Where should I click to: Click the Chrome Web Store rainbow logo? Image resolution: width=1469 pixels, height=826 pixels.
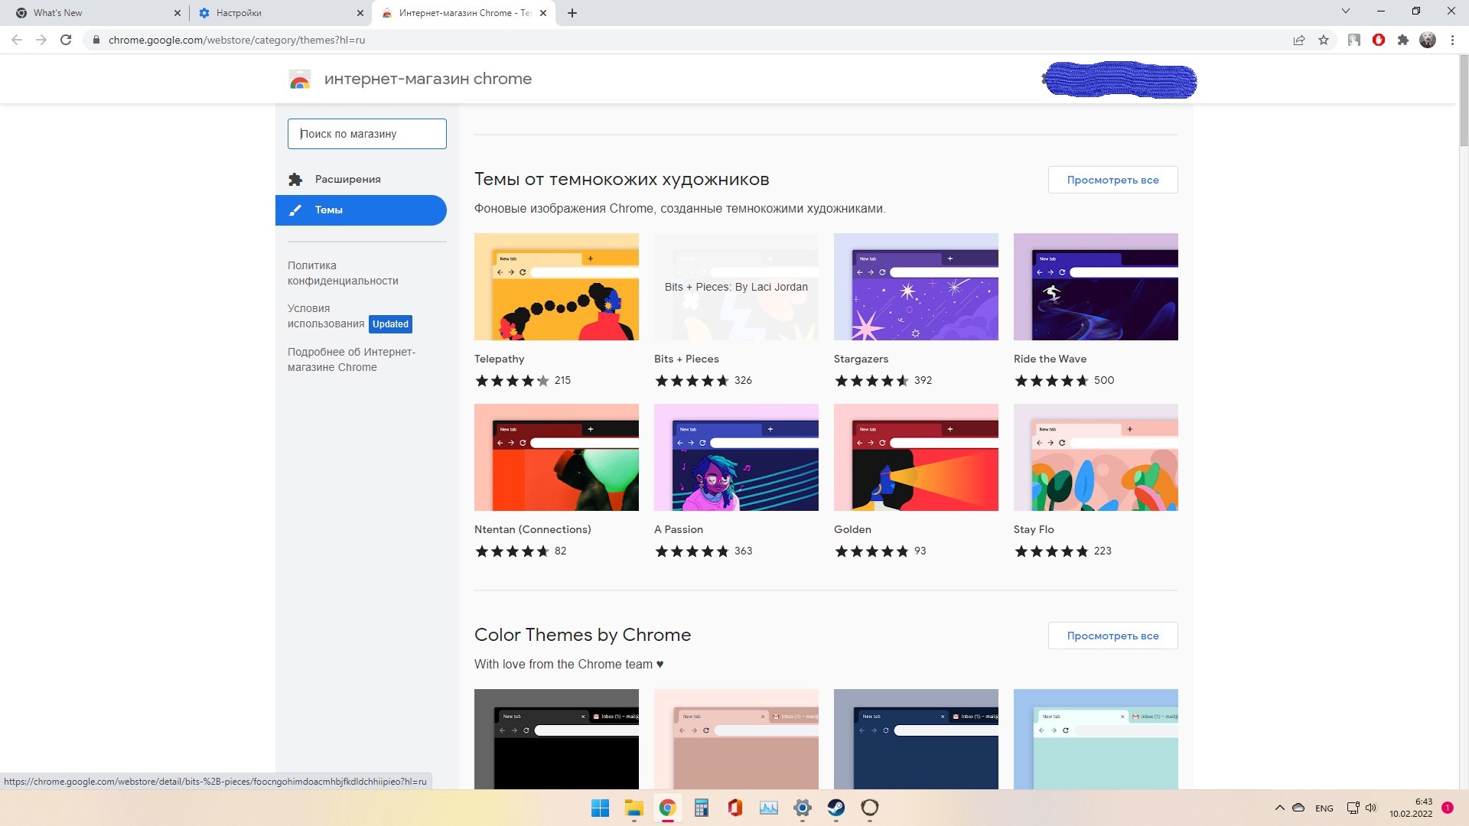(300, 79)
